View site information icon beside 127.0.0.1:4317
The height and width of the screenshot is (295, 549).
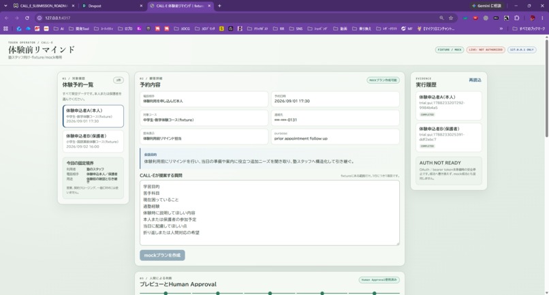click(x=40, y=18)
